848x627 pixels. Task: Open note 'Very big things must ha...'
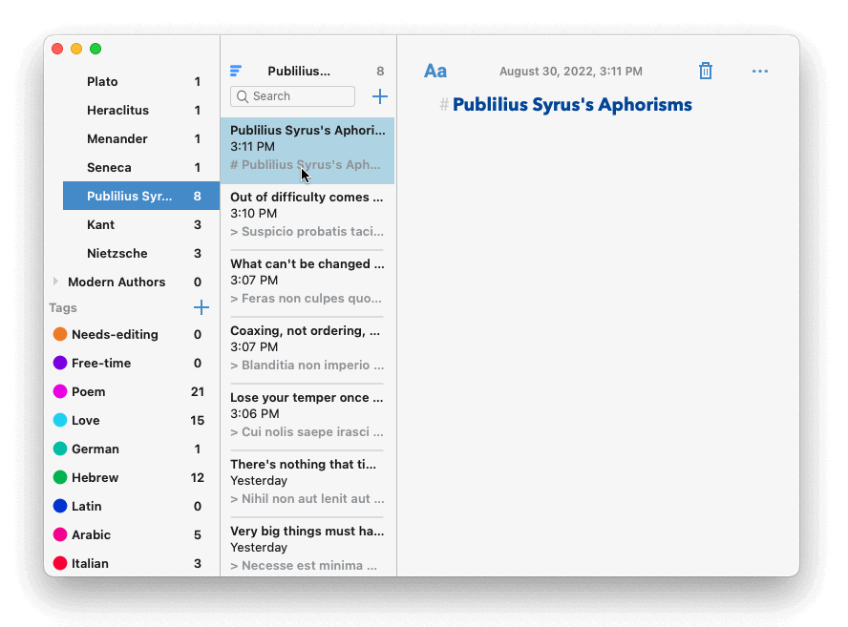click(x=307, y=548)
